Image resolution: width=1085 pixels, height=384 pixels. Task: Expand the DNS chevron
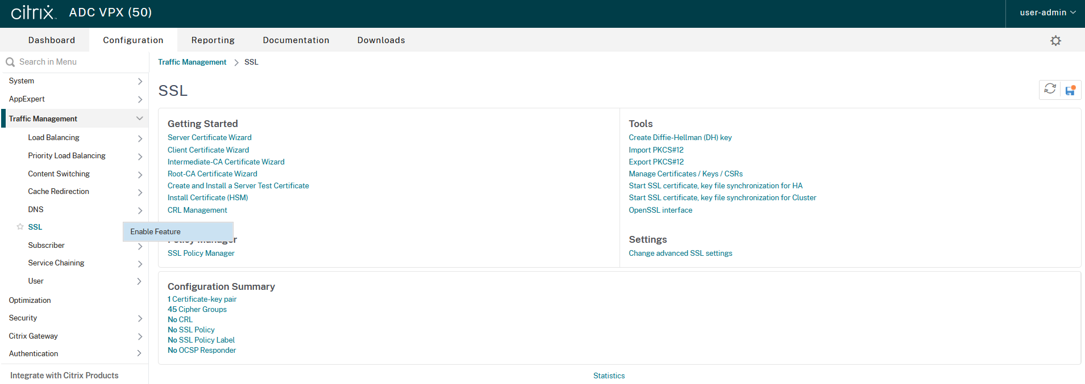[x=140, y=210]
